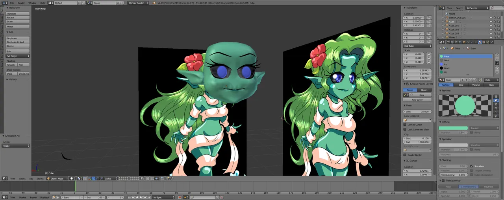504x200 pixels.
Task: Move material slot up with arrow
Action: (x=497, y=68)
